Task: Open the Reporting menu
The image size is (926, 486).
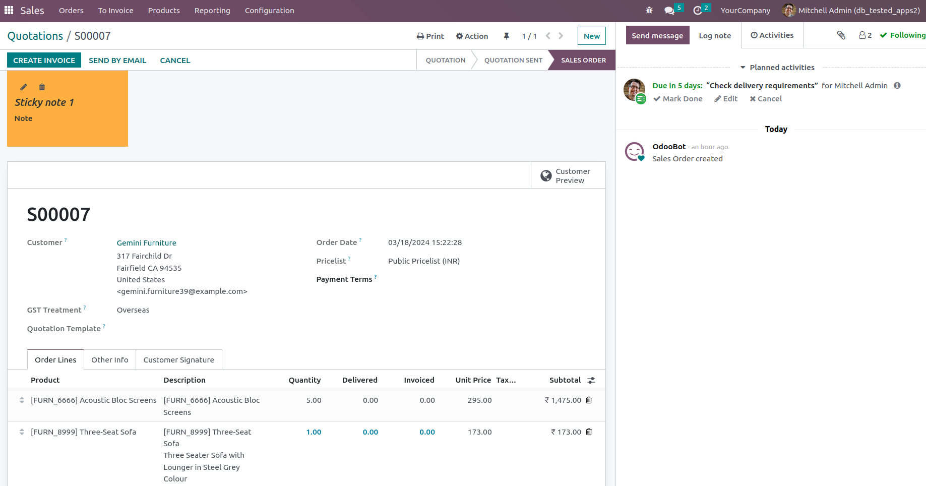Action: click(x=212, y=11)
